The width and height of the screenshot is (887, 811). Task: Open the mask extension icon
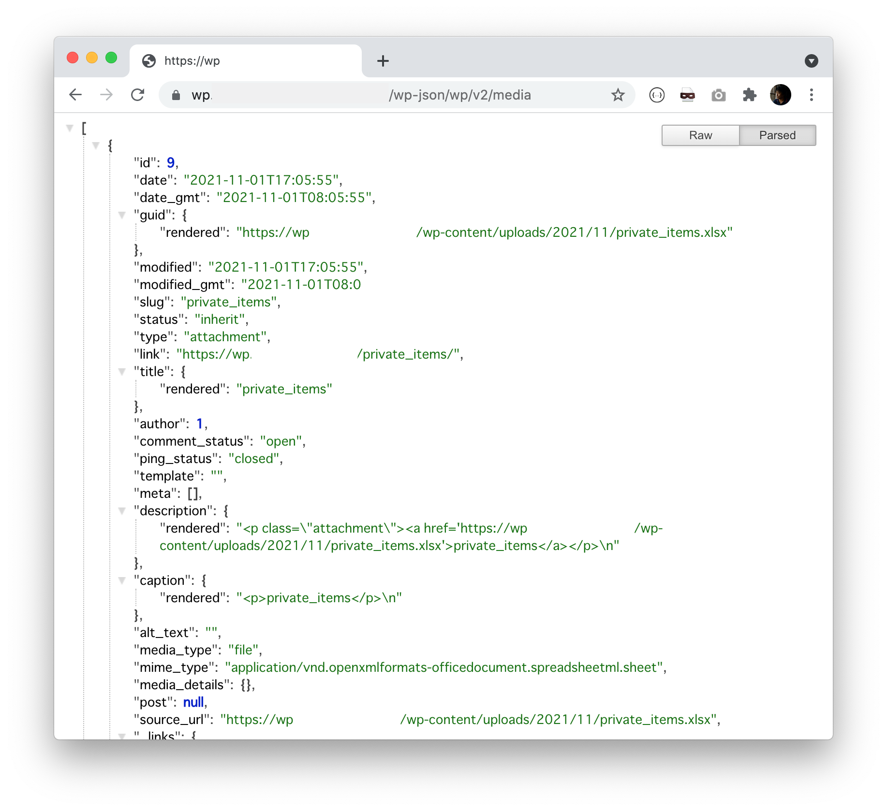688,95
